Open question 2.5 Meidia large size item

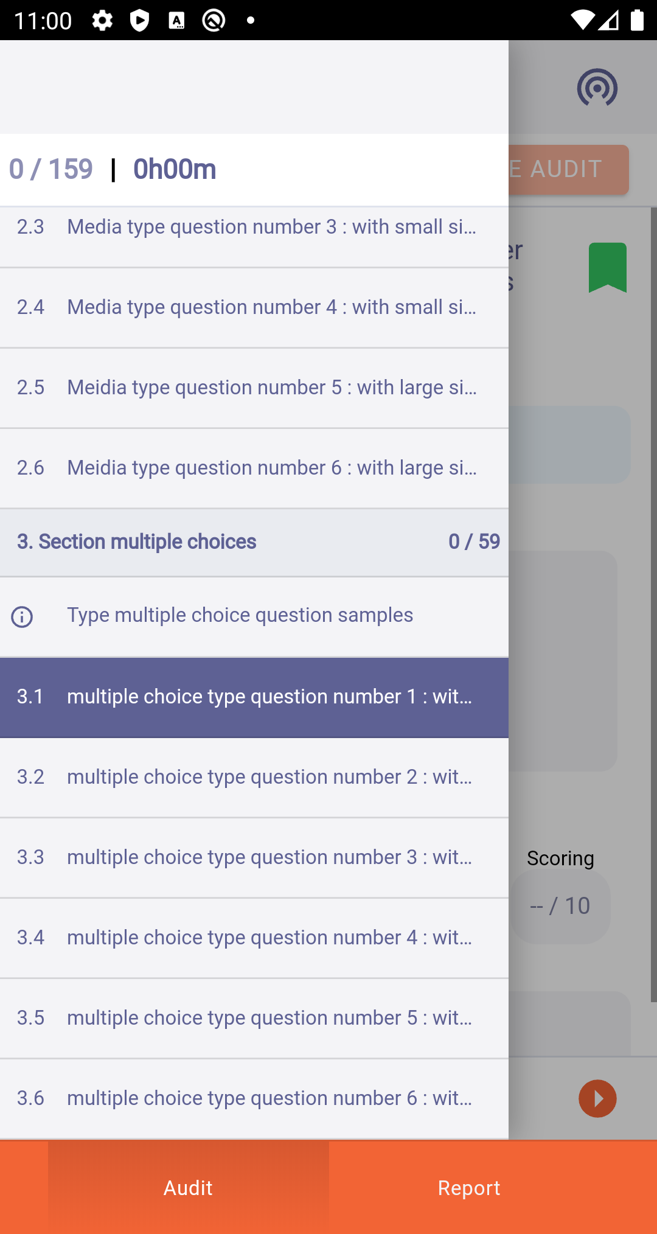click(254, 388)
